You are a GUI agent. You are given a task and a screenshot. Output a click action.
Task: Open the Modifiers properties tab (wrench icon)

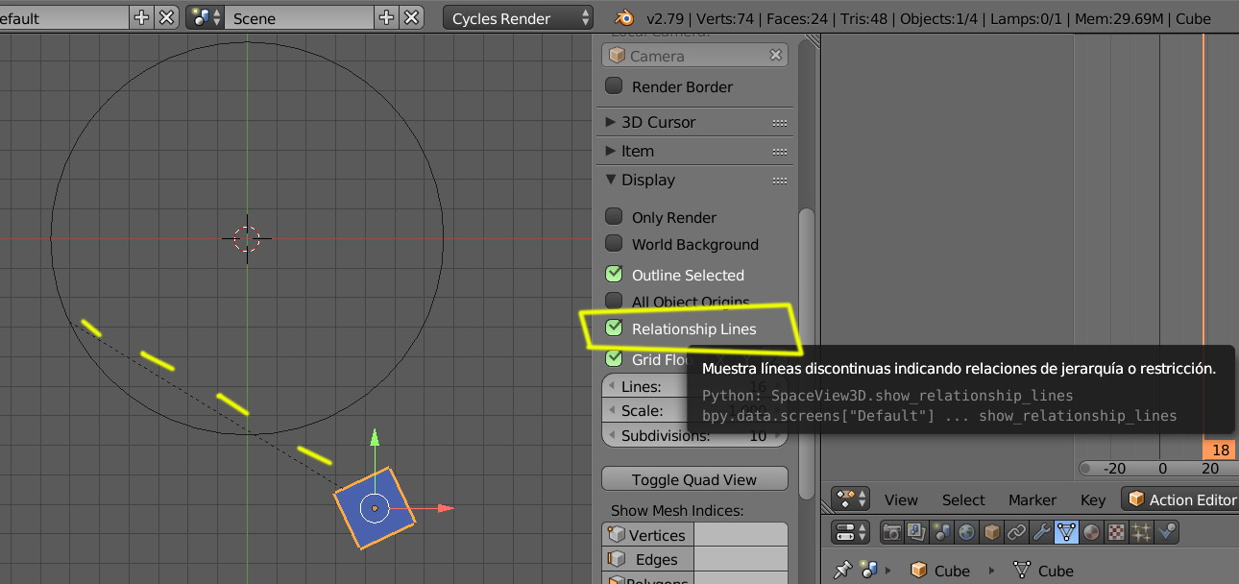[x=1042, y=531]
